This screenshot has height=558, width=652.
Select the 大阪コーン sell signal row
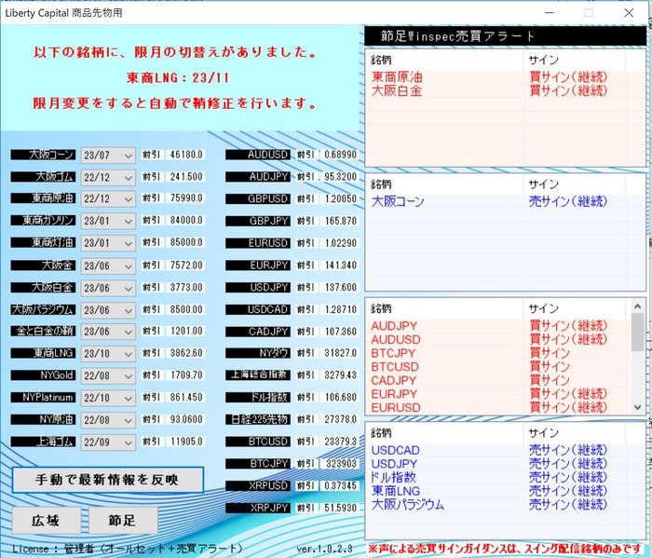(505, 201)
